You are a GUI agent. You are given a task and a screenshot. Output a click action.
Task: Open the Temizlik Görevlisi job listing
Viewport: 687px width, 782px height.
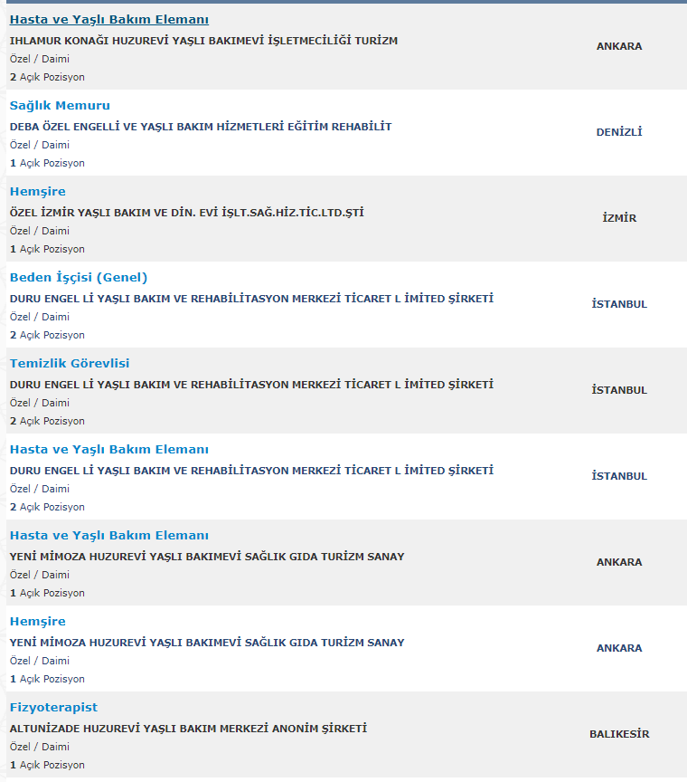(70, 364)
